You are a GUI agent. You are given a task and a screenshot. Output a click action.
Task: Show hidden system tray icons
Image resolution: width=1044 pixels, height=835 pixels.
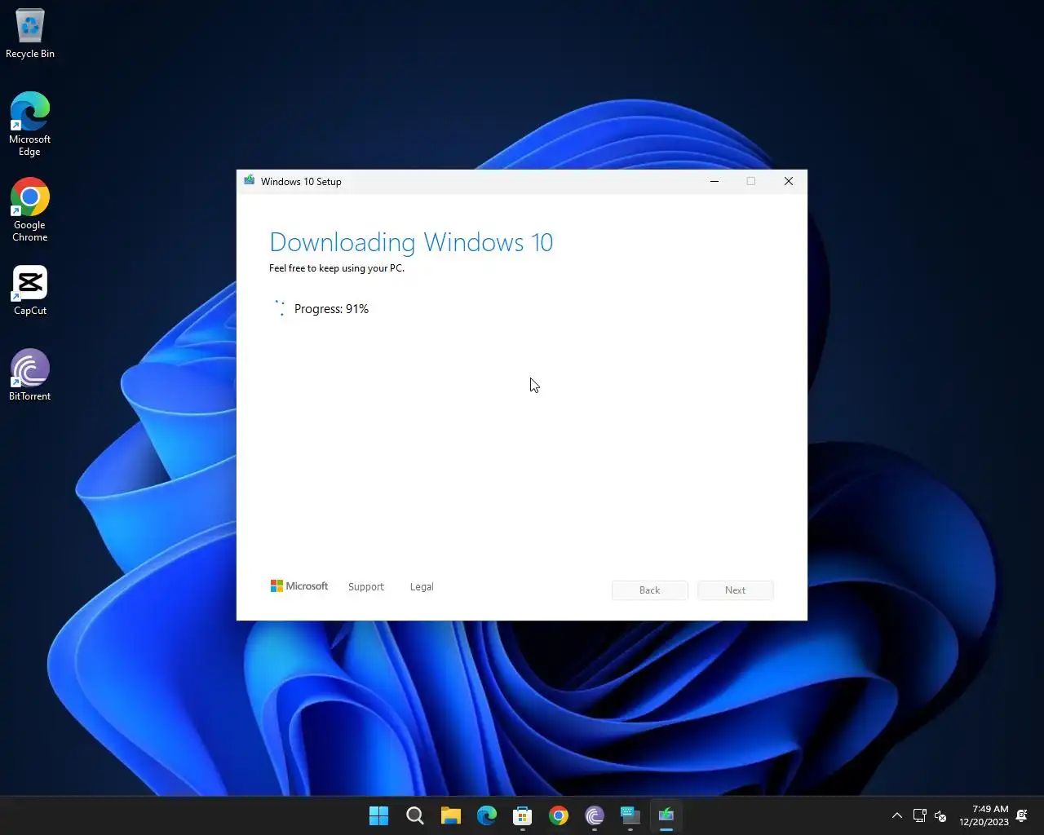coord(897,815)
